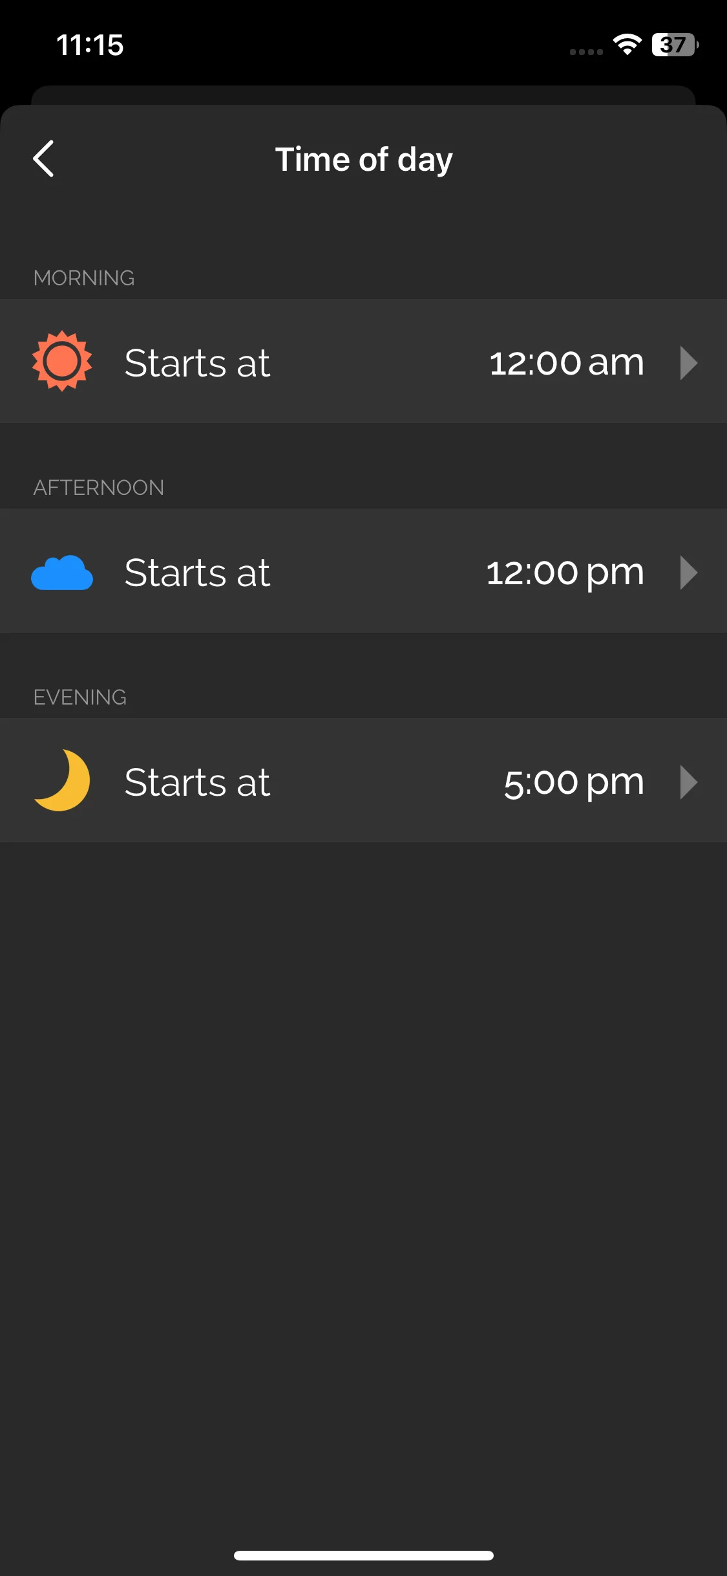Tap the 11:15 status bar clock
Viewport: 727px width, 1576px height.
[90, 45]
